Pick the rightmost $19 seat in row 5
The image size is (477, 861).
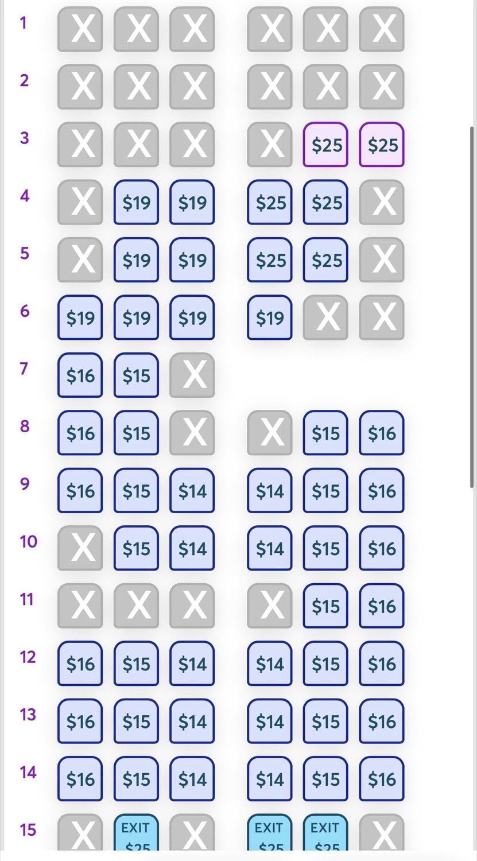192,260
